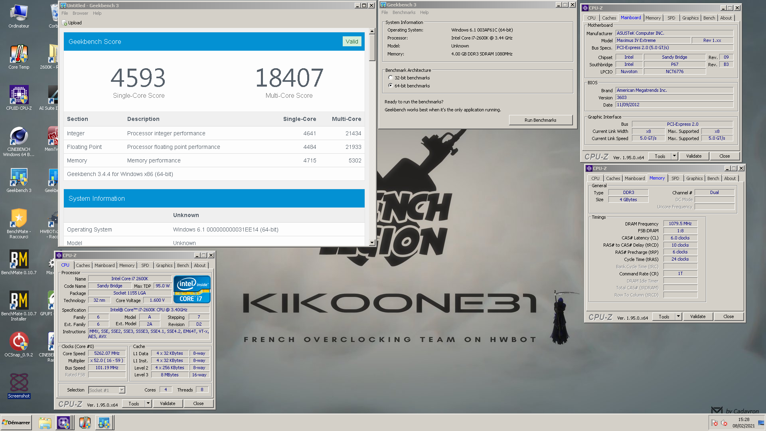Open the BenchMate 0.10.7 Installer icon
The height and width of the screenshot is (431, 766).
tap(19, 306)
